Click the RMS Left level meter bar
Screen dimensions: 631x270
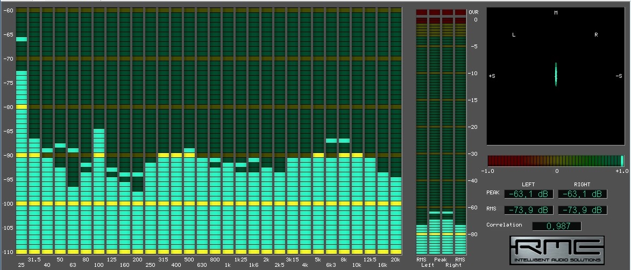[x=421, y=132]
